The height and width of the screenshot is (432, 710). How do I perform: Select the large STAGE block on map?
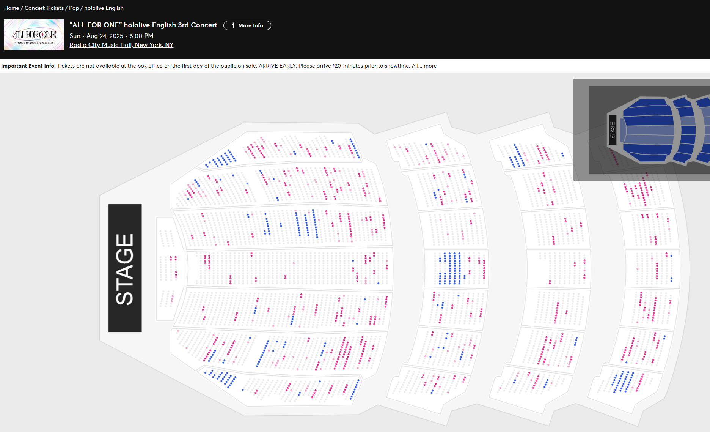click(x=125, y=268)
